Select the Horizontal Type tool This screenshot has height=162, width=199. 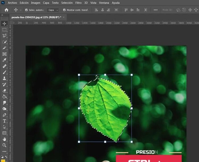coord(5,121)
